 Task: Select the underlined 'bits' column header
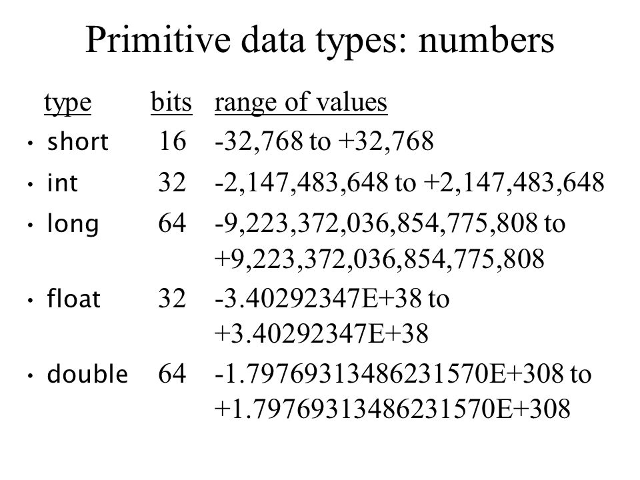(171, 102)
